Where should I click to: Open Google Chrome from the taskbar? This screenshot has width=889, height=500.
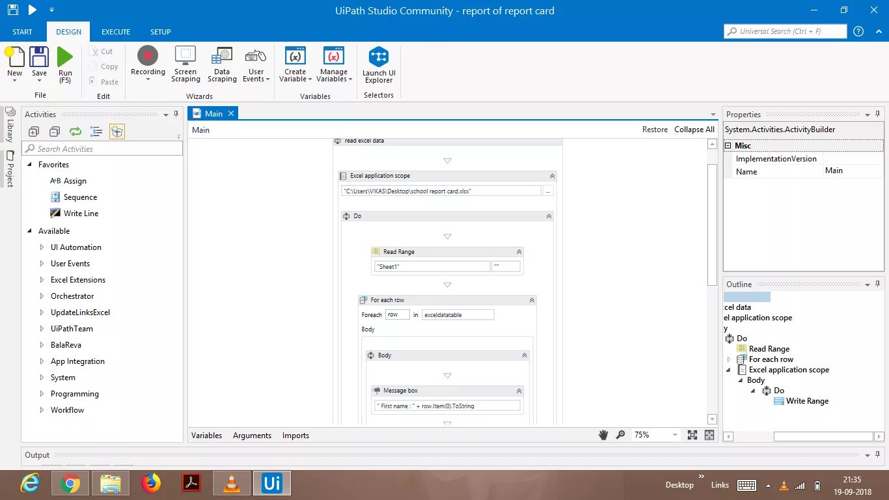click(70, 484)
